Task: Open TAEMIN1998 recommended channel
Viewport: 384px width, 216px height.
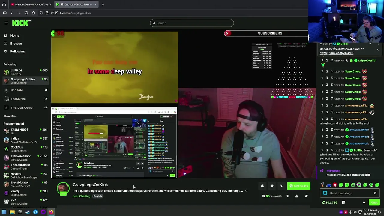Action: [x=25, y=131]
